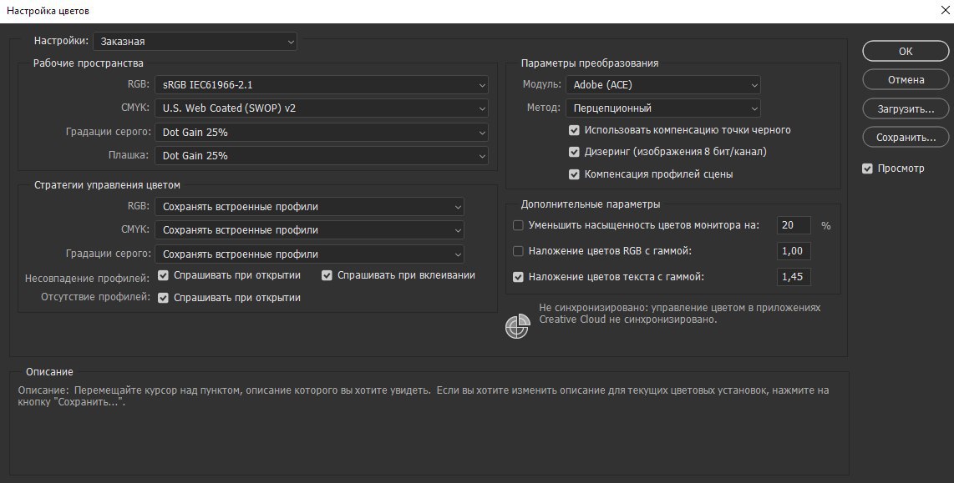The image size is (954, 483).
Task: Disable Дизеринг (изображения 8 бит/канал) checkbox
Action: coord(574,152)
